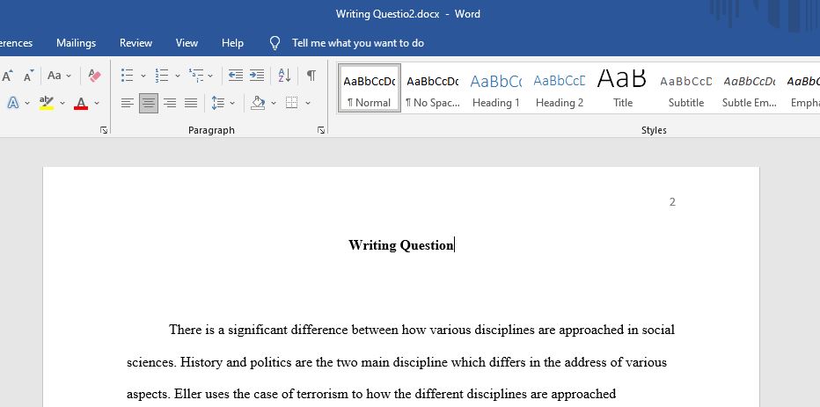This screenshot has height=407, width=820.
Task: Apply yellow text highlight color
Action: [x=47, y=103]
